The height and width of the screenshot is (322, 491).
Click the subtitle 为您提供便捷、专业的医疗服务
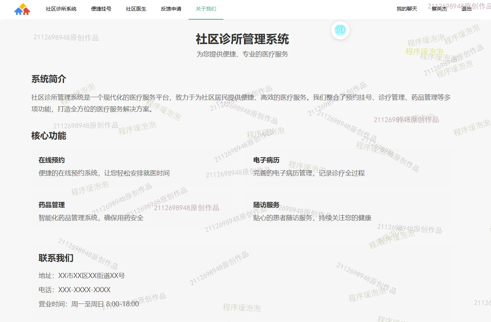point(242,54)
